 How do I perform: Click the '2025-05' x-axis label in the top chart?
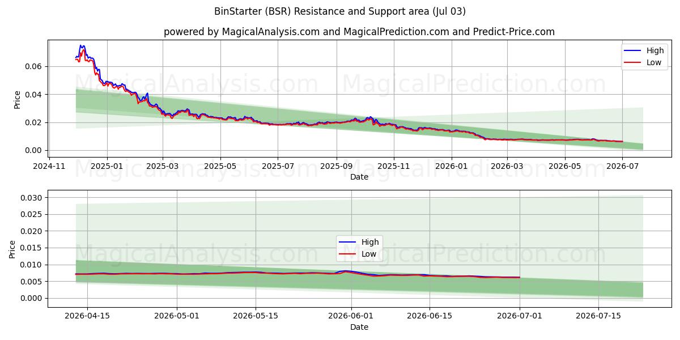(x=220, y=166)
